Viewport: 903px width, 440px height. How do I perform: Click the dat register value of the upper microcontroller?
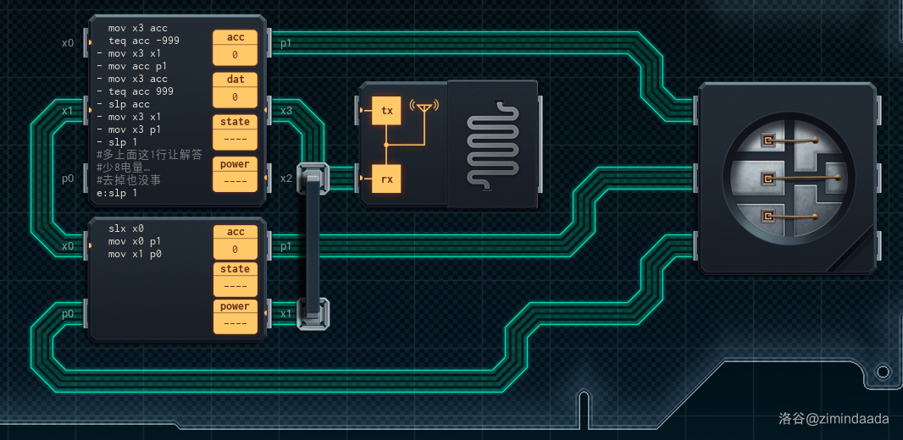(x=235, y=97)
